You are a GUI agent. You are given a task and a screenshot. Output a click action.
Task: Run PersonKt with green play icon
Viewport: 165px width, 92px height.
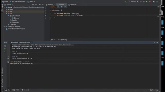click(x=141, y=2)
